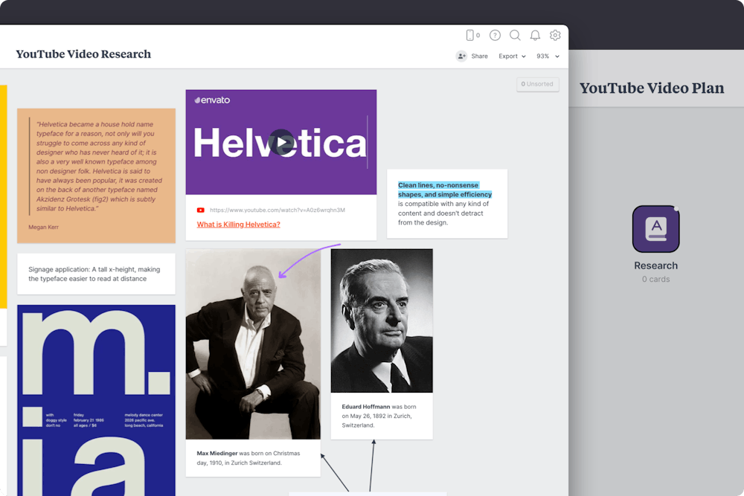The width and height of the screenshot is (744, 496).
Task: Click the YouTube logo icon beside the URL
Action: click(201, 210)
